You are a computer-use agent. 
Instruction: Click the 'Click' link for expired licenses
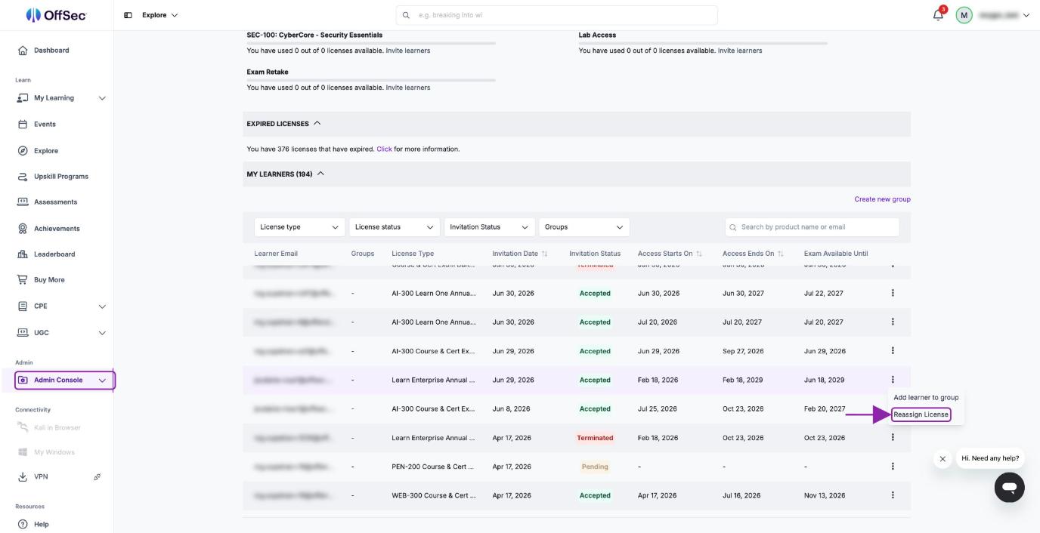tap(384, 149)
